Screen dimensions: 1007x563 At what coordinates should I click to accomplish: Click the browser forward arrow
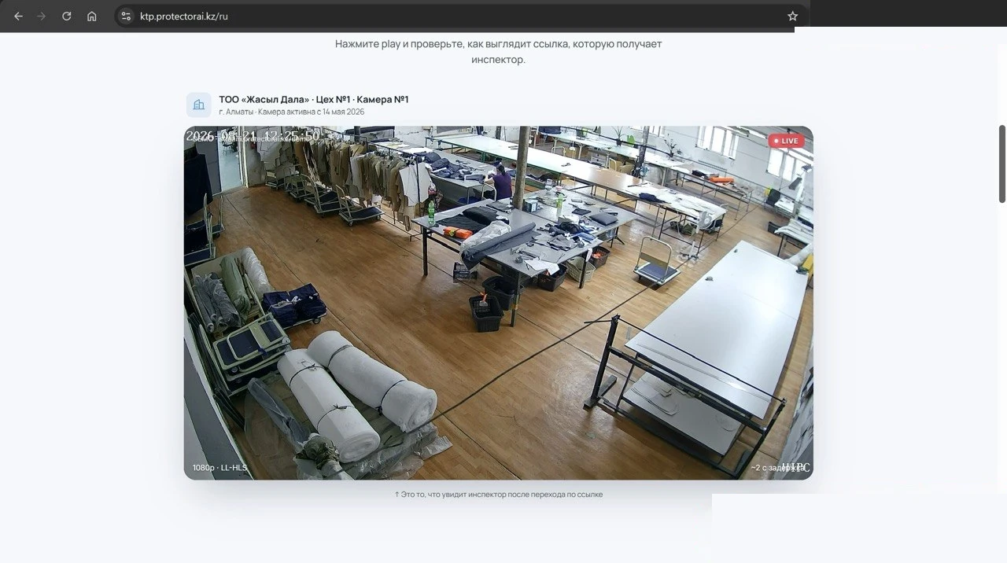point(42,16)
